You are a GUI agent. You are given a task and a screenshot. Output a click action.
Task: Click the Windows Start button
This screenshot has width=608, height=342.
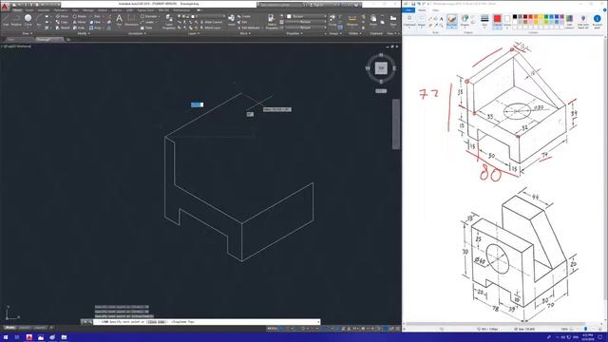[6, 337]
